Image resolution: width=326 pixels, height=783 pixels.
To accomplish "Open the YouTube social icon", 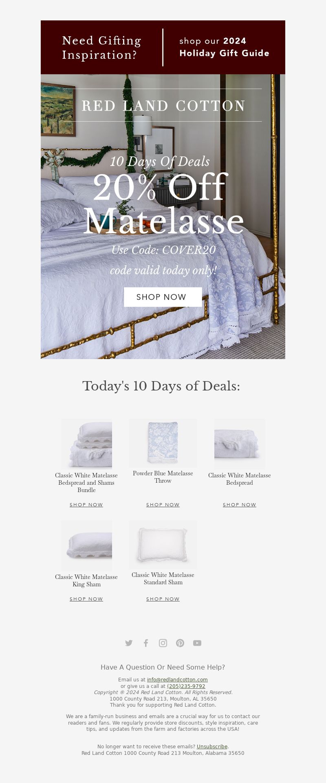I will [x=197, y=643].
